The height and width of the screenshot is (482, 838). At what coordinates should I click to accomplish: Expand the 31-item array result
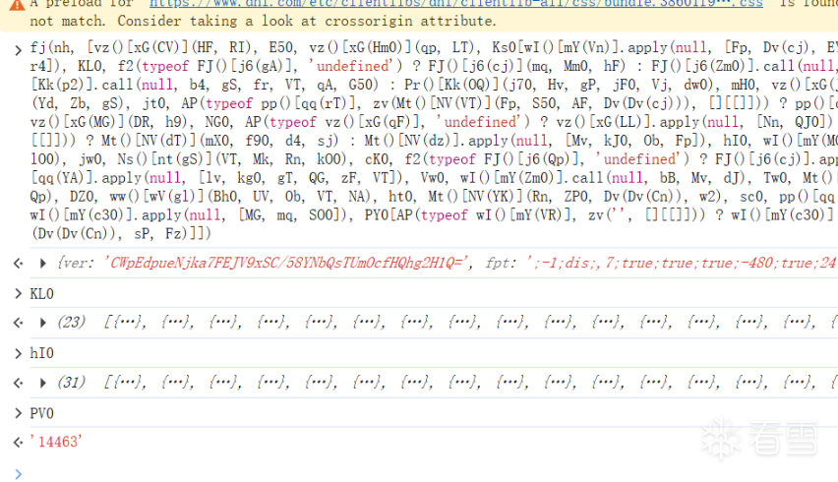click(42, 383)
